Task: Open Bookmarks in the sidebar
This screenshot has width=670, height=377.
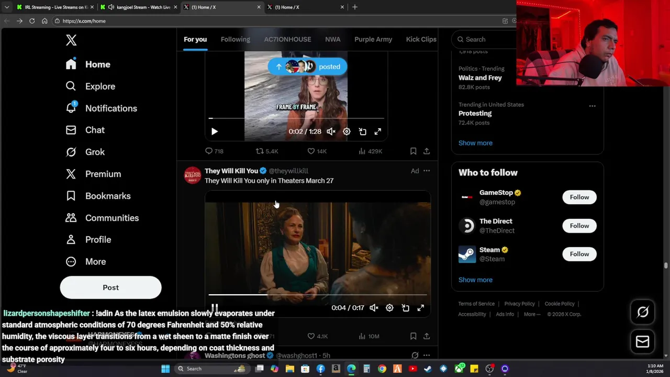Action: pos(98,196)
